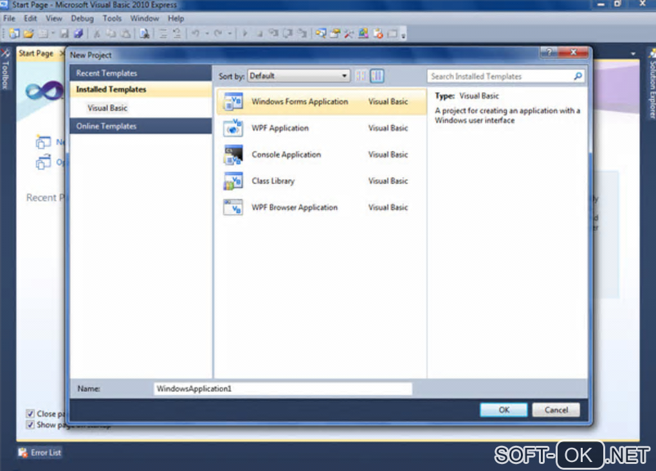Viewport: 656px width, 471px height.
Task: Click the search magnifier in Search Installed Templates
Action: coord(578,76)
